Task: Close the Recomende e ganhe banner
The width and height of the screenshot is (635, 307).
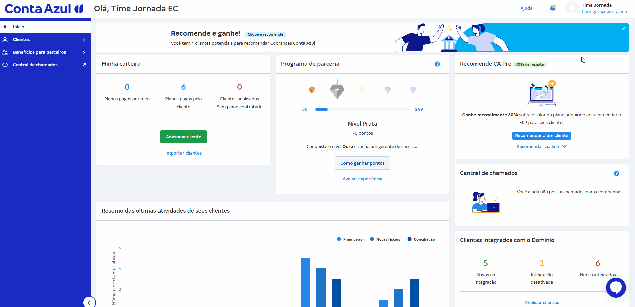Action: pos(623,29)
